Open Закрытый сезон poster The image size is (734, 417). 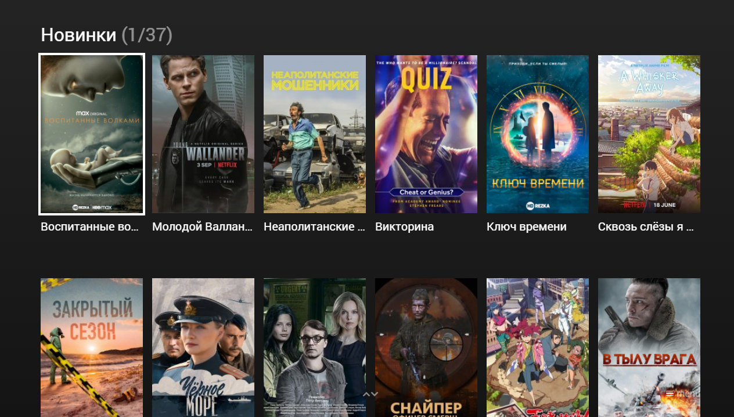coord(92,347)
